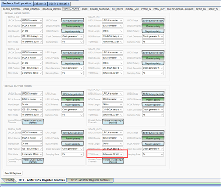Open the SPDIF_TX tab
The height and width of the screenshot is (187, 221).
click(x=213, y=9)
